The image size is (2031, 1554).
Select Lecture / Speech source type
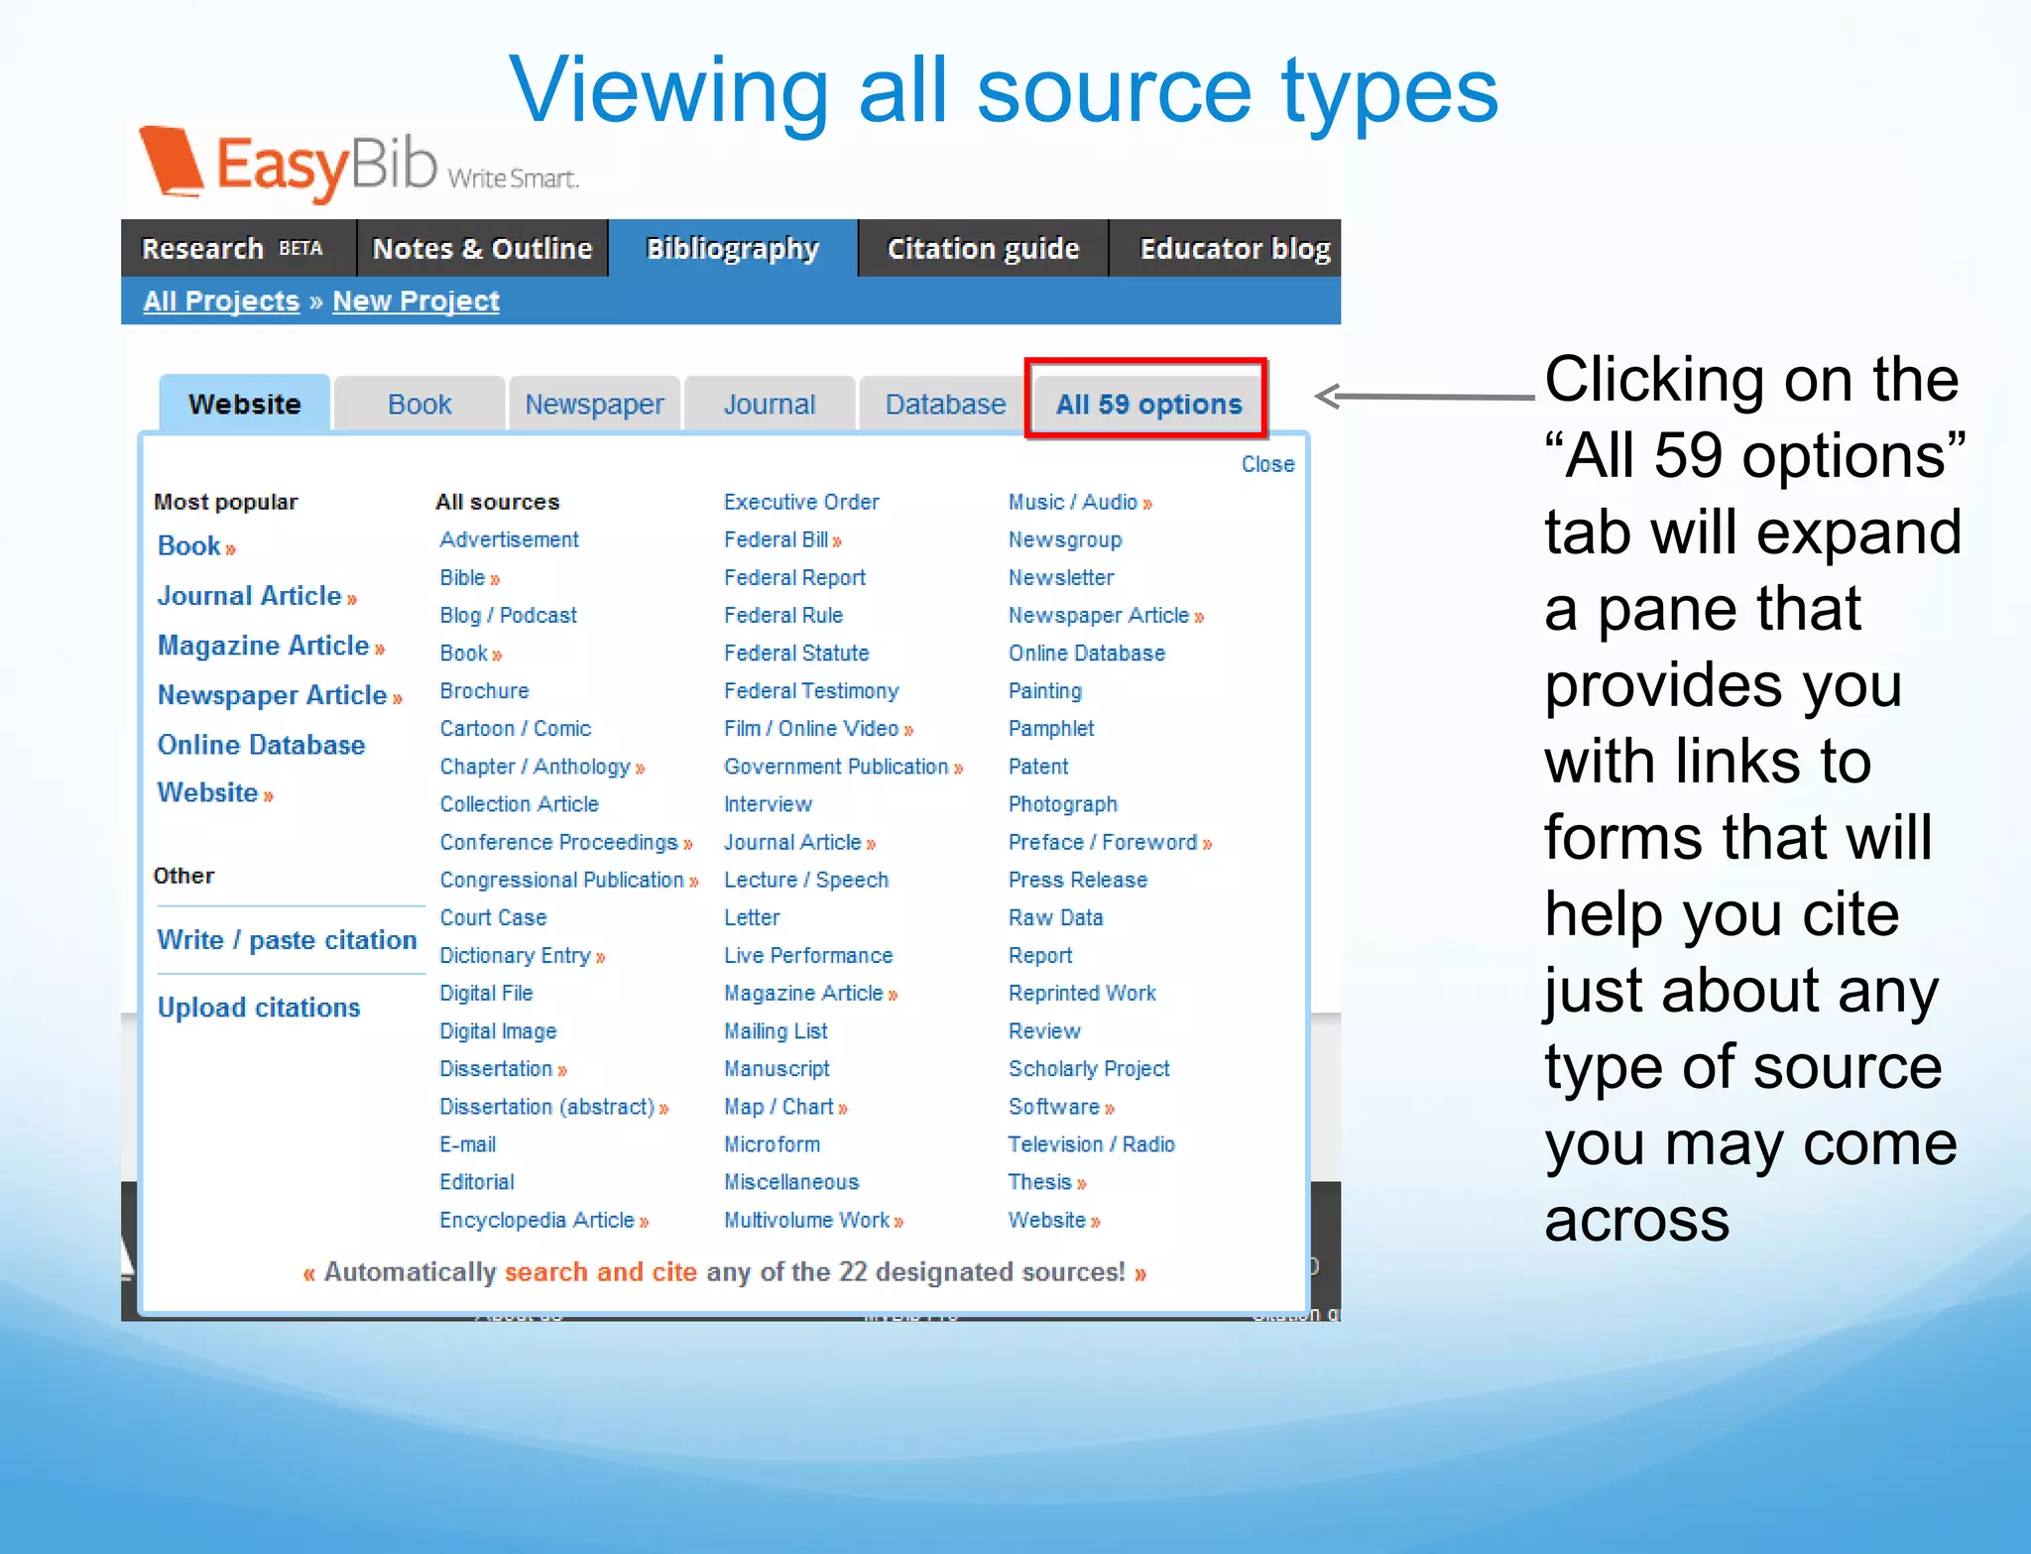pos(806,880)
